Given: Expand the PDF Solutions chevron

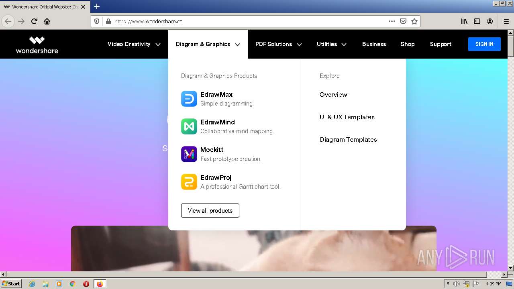Looking at the screenshot, I should point(299,45).
